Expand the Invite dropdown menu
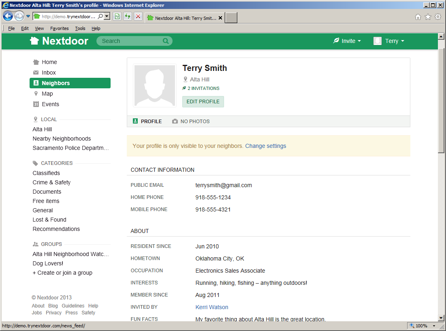This screenshot has width=446, height=331. (347, 41)
